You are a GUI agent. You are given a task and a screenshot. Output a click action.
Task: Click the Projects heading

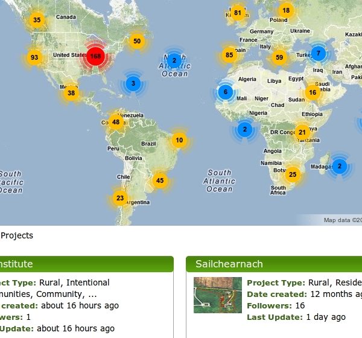click(x=17, y=235)
